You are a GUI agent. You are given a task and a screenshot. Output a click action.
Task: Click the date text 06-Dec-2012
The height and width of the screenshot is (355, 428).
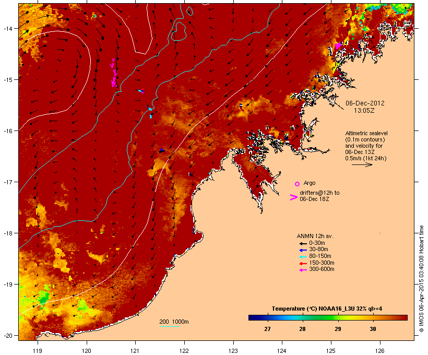(x=365, y=103)
